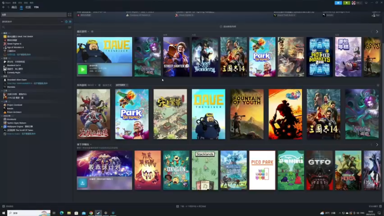
Task: Switch to collections grid view icon
Action: (x=70, y=15)
